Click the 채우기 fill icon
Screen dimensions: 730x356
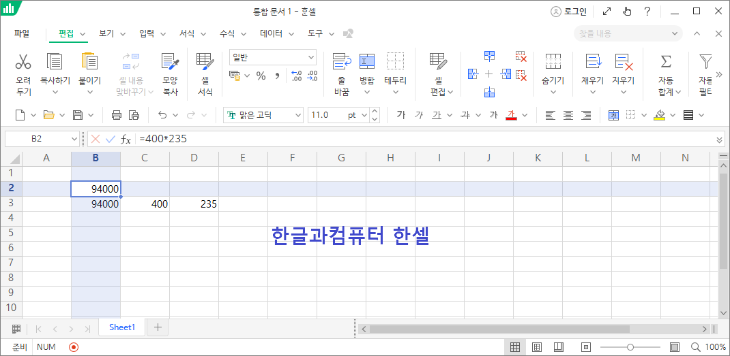tap(594, 61)
